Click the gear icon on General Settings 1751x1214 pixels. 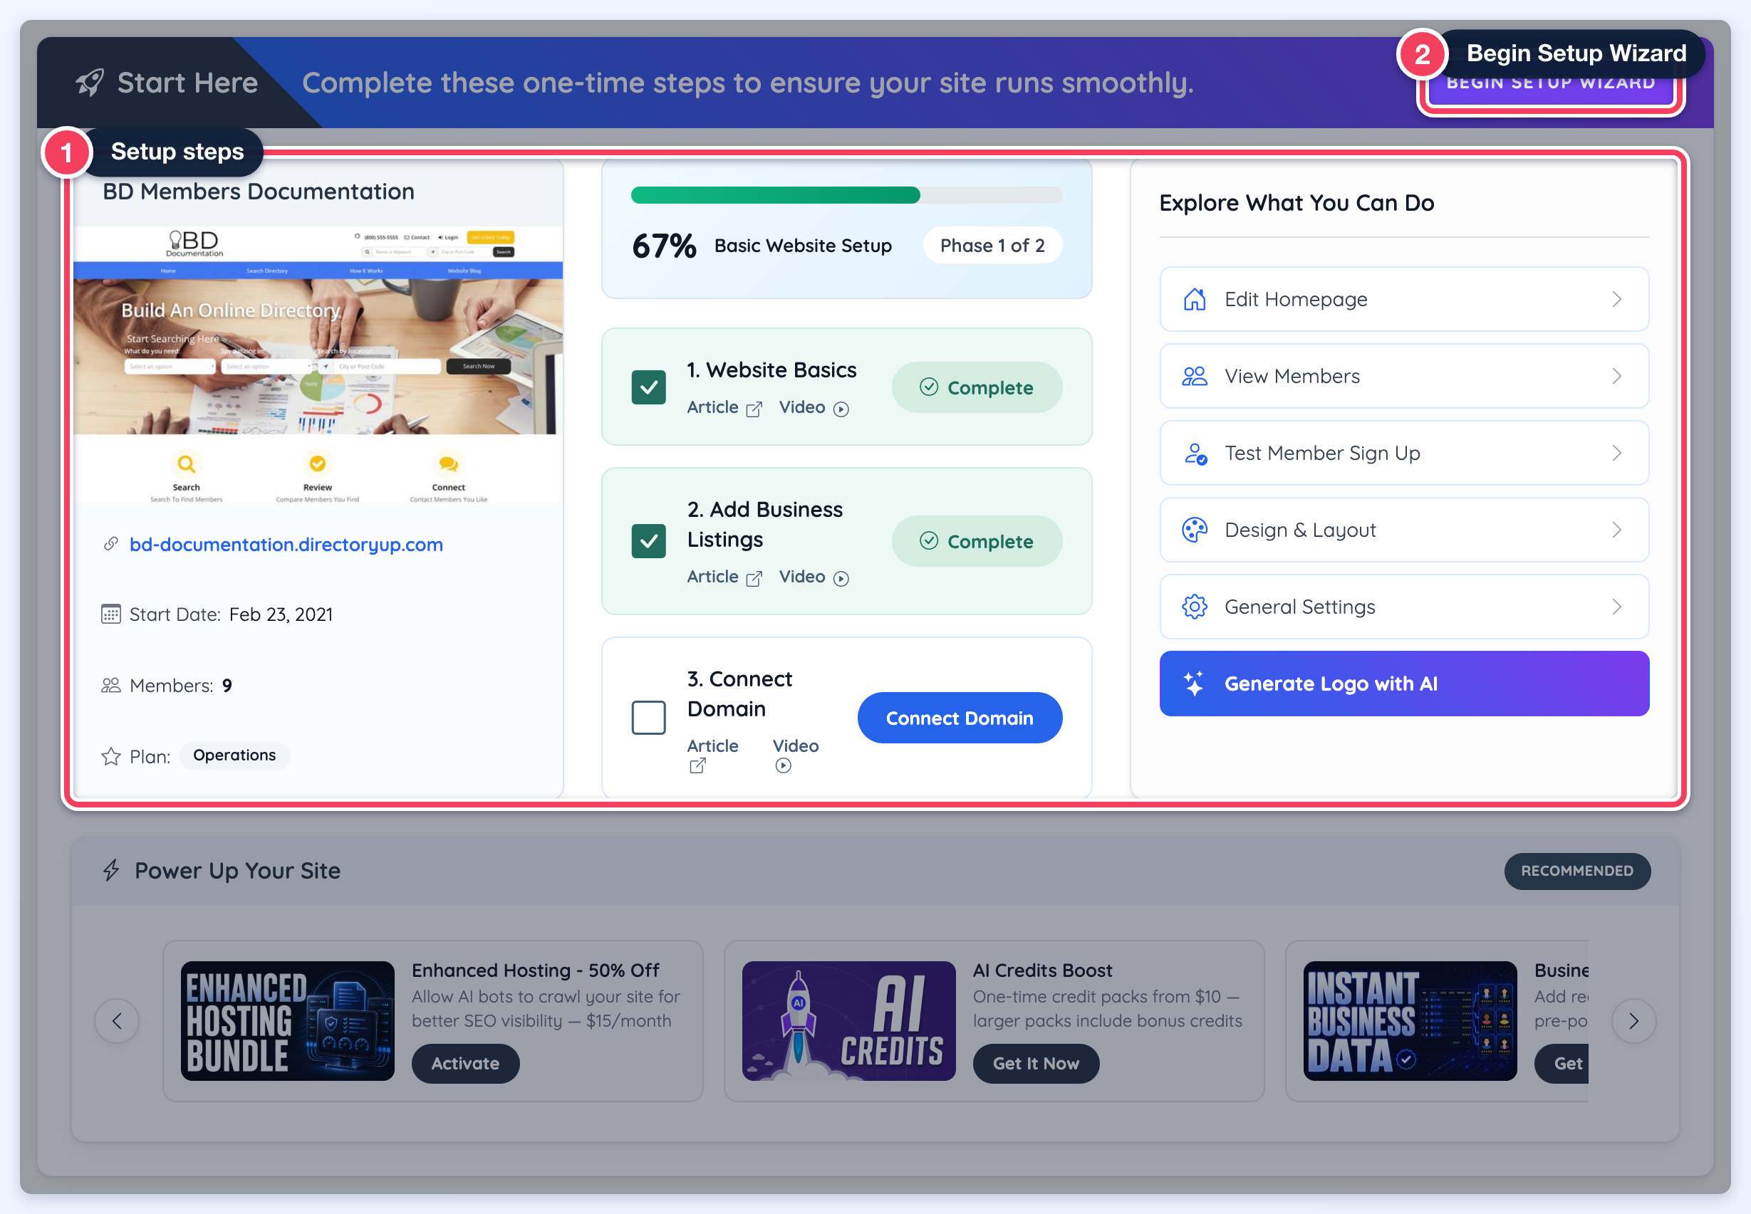coord(1195,607)
